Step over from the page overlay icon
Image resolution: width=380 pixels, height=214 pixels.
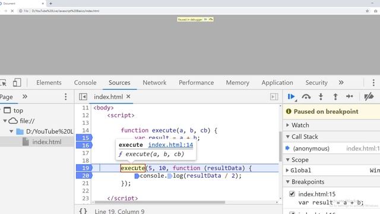[x=211, y=20]
